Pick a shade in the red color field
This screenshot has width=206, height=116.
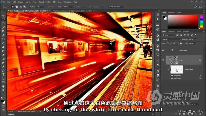[183, 22]
